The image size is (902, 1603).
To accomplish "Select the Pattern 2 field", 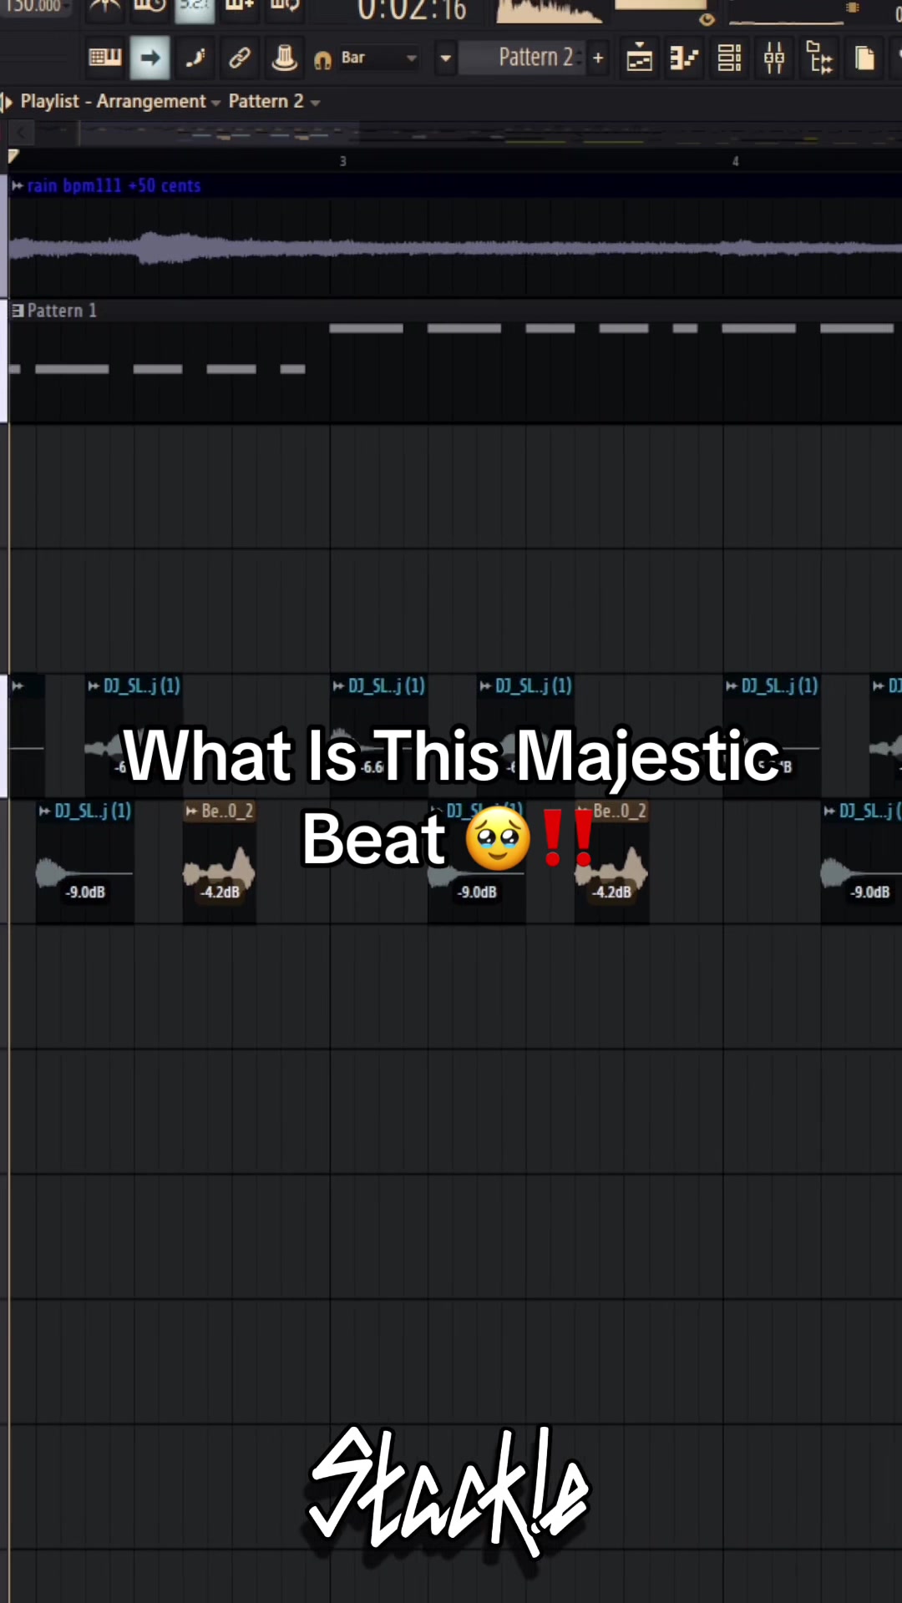I will (521, 58).
